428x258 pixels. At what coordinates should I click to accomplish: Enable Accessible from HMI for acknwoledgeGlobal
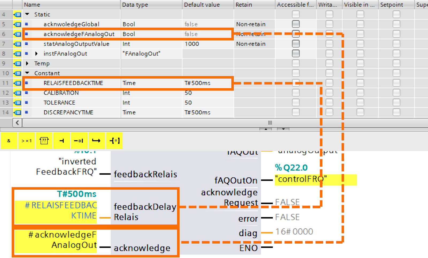[296, 24]
